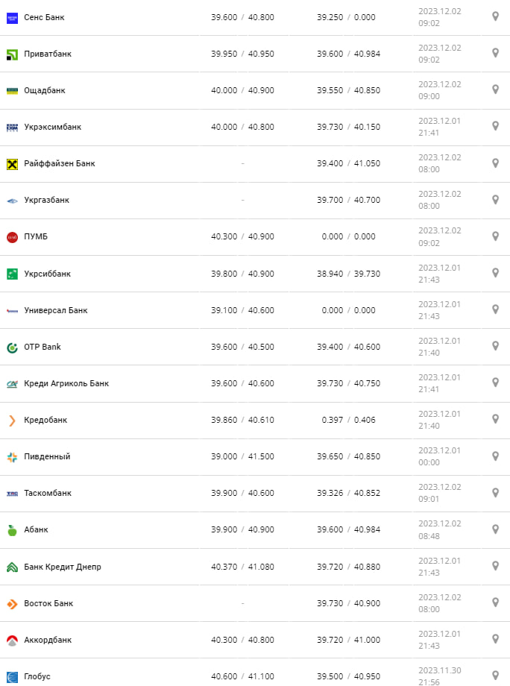This screenshot has width=510, height=686.
Task: Click the Аккордбанк red logo icon
Action: (12, 641)
